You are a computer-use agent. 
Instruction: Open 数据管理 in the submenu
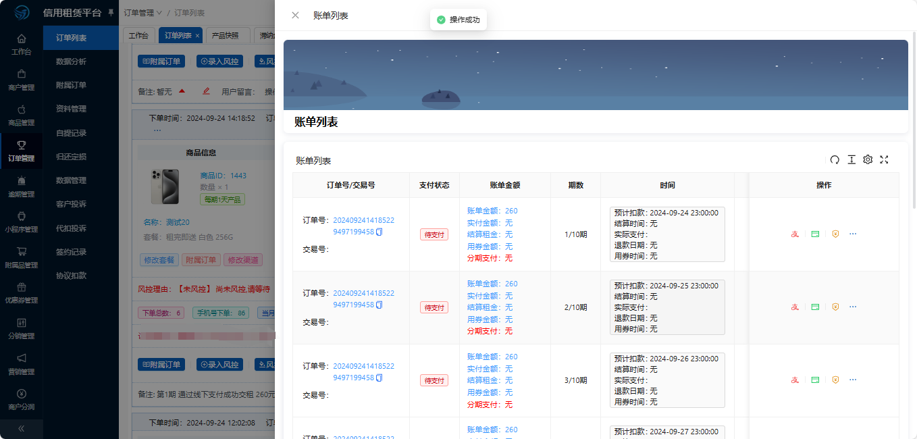click(x=81, y=180)
